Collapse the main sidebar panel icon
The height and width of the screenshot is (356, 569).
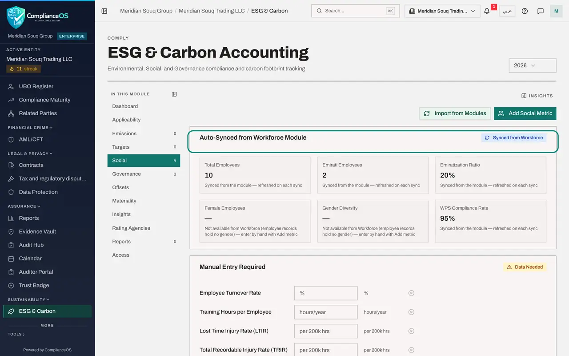point(104,11)
